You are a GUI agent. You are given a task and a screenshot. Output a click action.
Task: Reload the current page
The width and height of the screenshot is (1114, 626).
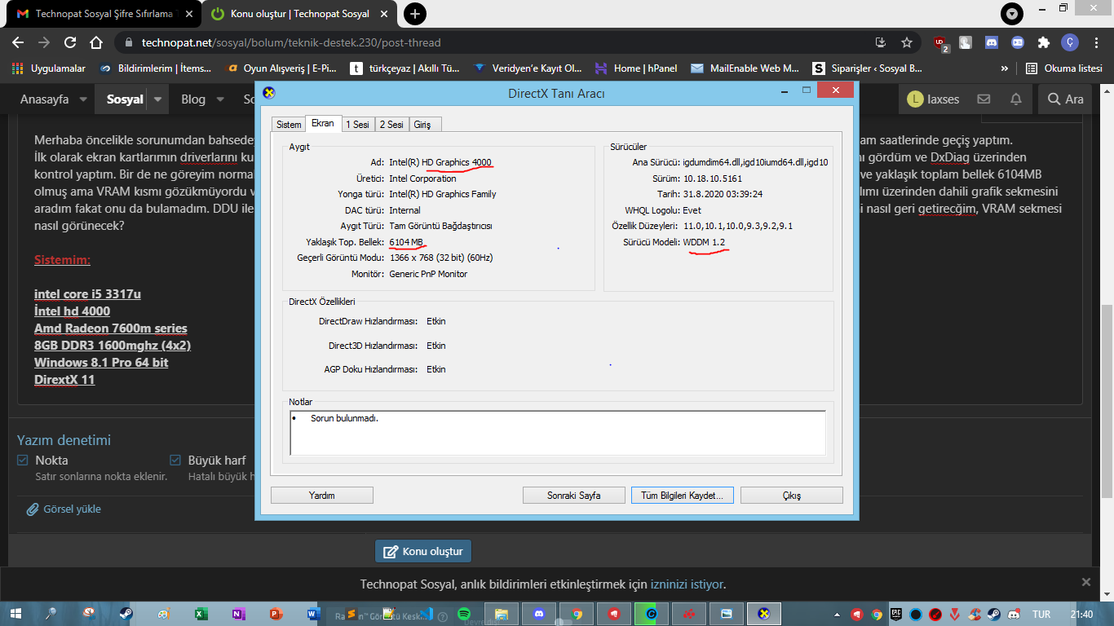coord(70,42)
